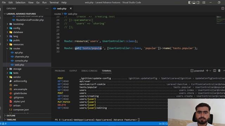Open the View menu

31,2
